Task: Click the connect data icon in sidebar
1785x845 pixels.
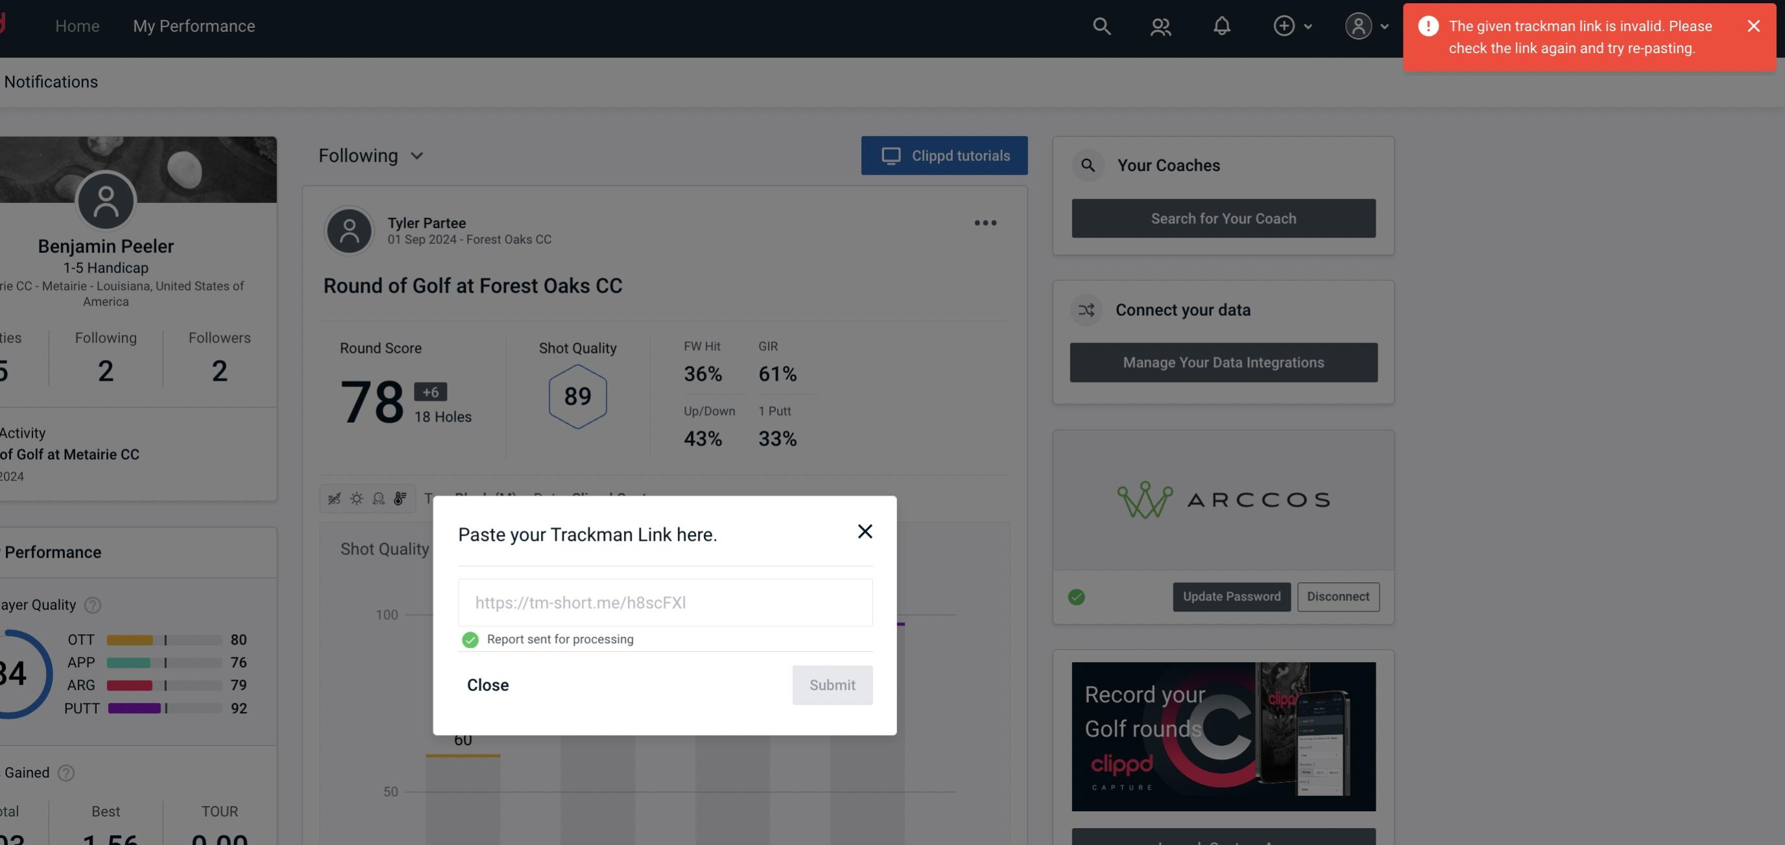Action: pyautogui.click(x=1086, y=310)
